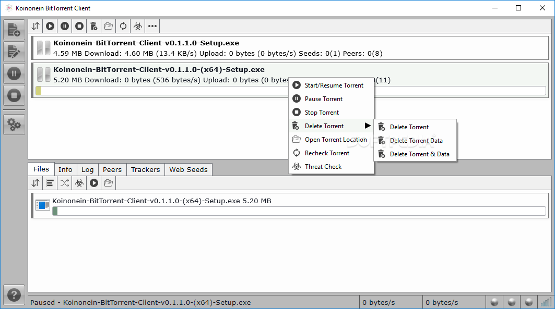Image resolution: width=555 pixels, height=309 pixels.
Task: Click the second 0 bytes/s status field
Action: [454, 302]
